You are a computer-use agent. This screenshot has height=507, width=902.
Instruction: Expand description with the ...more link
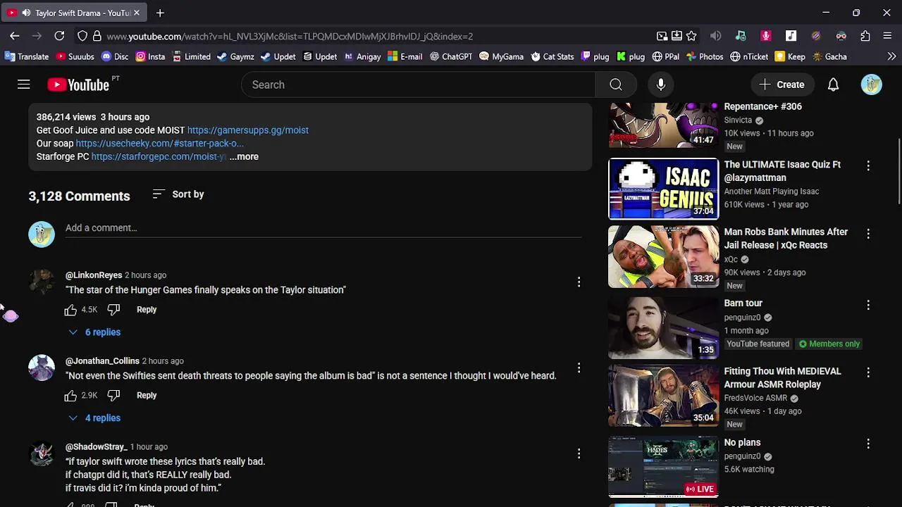pyautogui.click(x=244, y=157)
